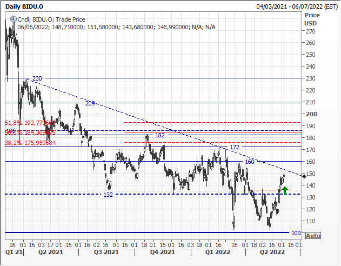Select the 172 price level label
The image size is (341, 266).
[x=235, y=147]
